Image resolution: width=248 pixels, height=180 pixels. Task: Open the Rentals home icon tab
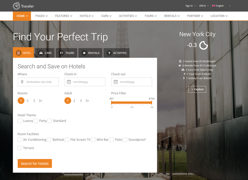(84, 53)
